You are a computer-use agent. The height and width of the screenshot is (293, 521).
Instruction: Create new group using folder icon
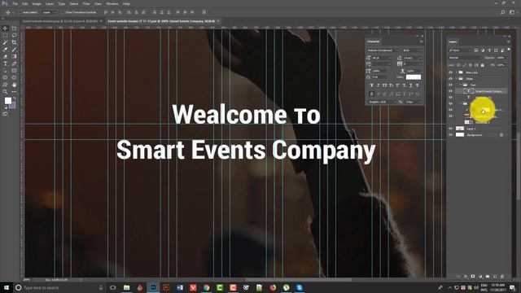click(x=488, y=277)
